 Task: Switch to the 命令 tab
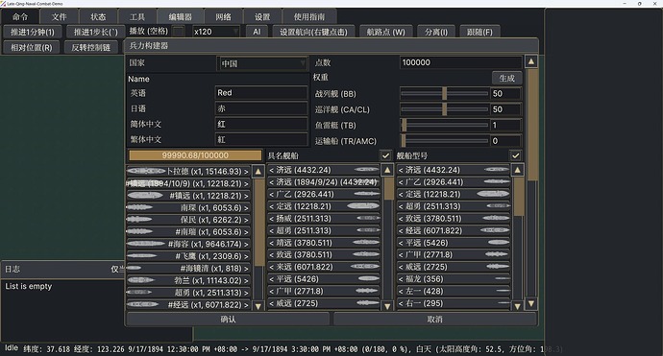pos(20,17)
